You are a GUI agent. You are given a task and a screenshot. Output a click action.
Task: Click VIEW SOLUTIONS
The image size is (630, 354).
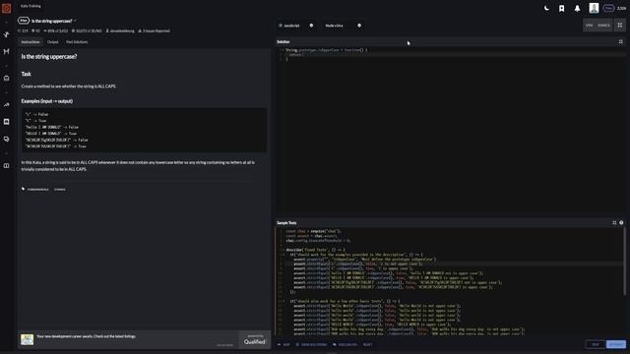(311, 344)
